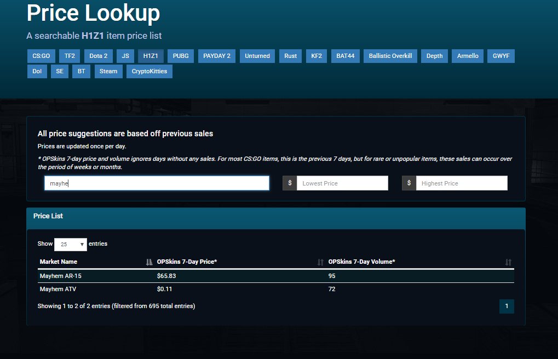
Task: Go to page 1 of results
Action: [x=507, y=306]
